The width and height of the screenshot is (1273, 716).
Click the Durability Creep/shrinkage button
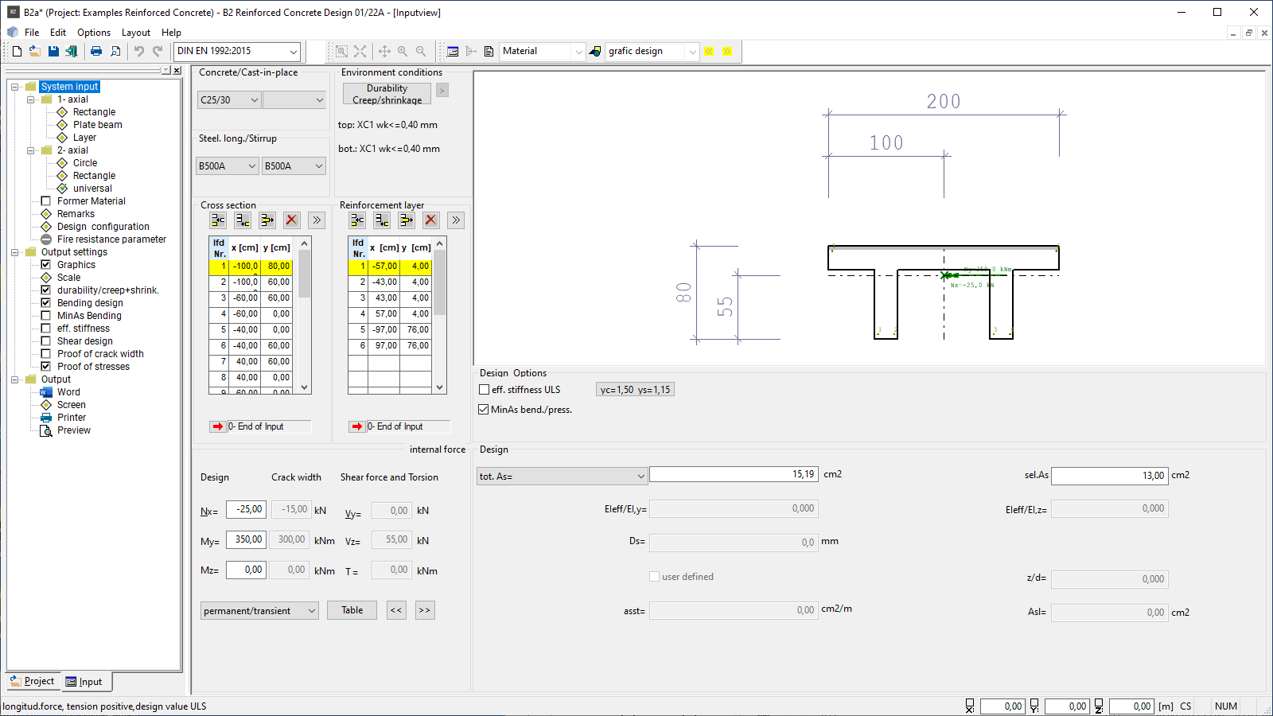click(x=387, y=94)
